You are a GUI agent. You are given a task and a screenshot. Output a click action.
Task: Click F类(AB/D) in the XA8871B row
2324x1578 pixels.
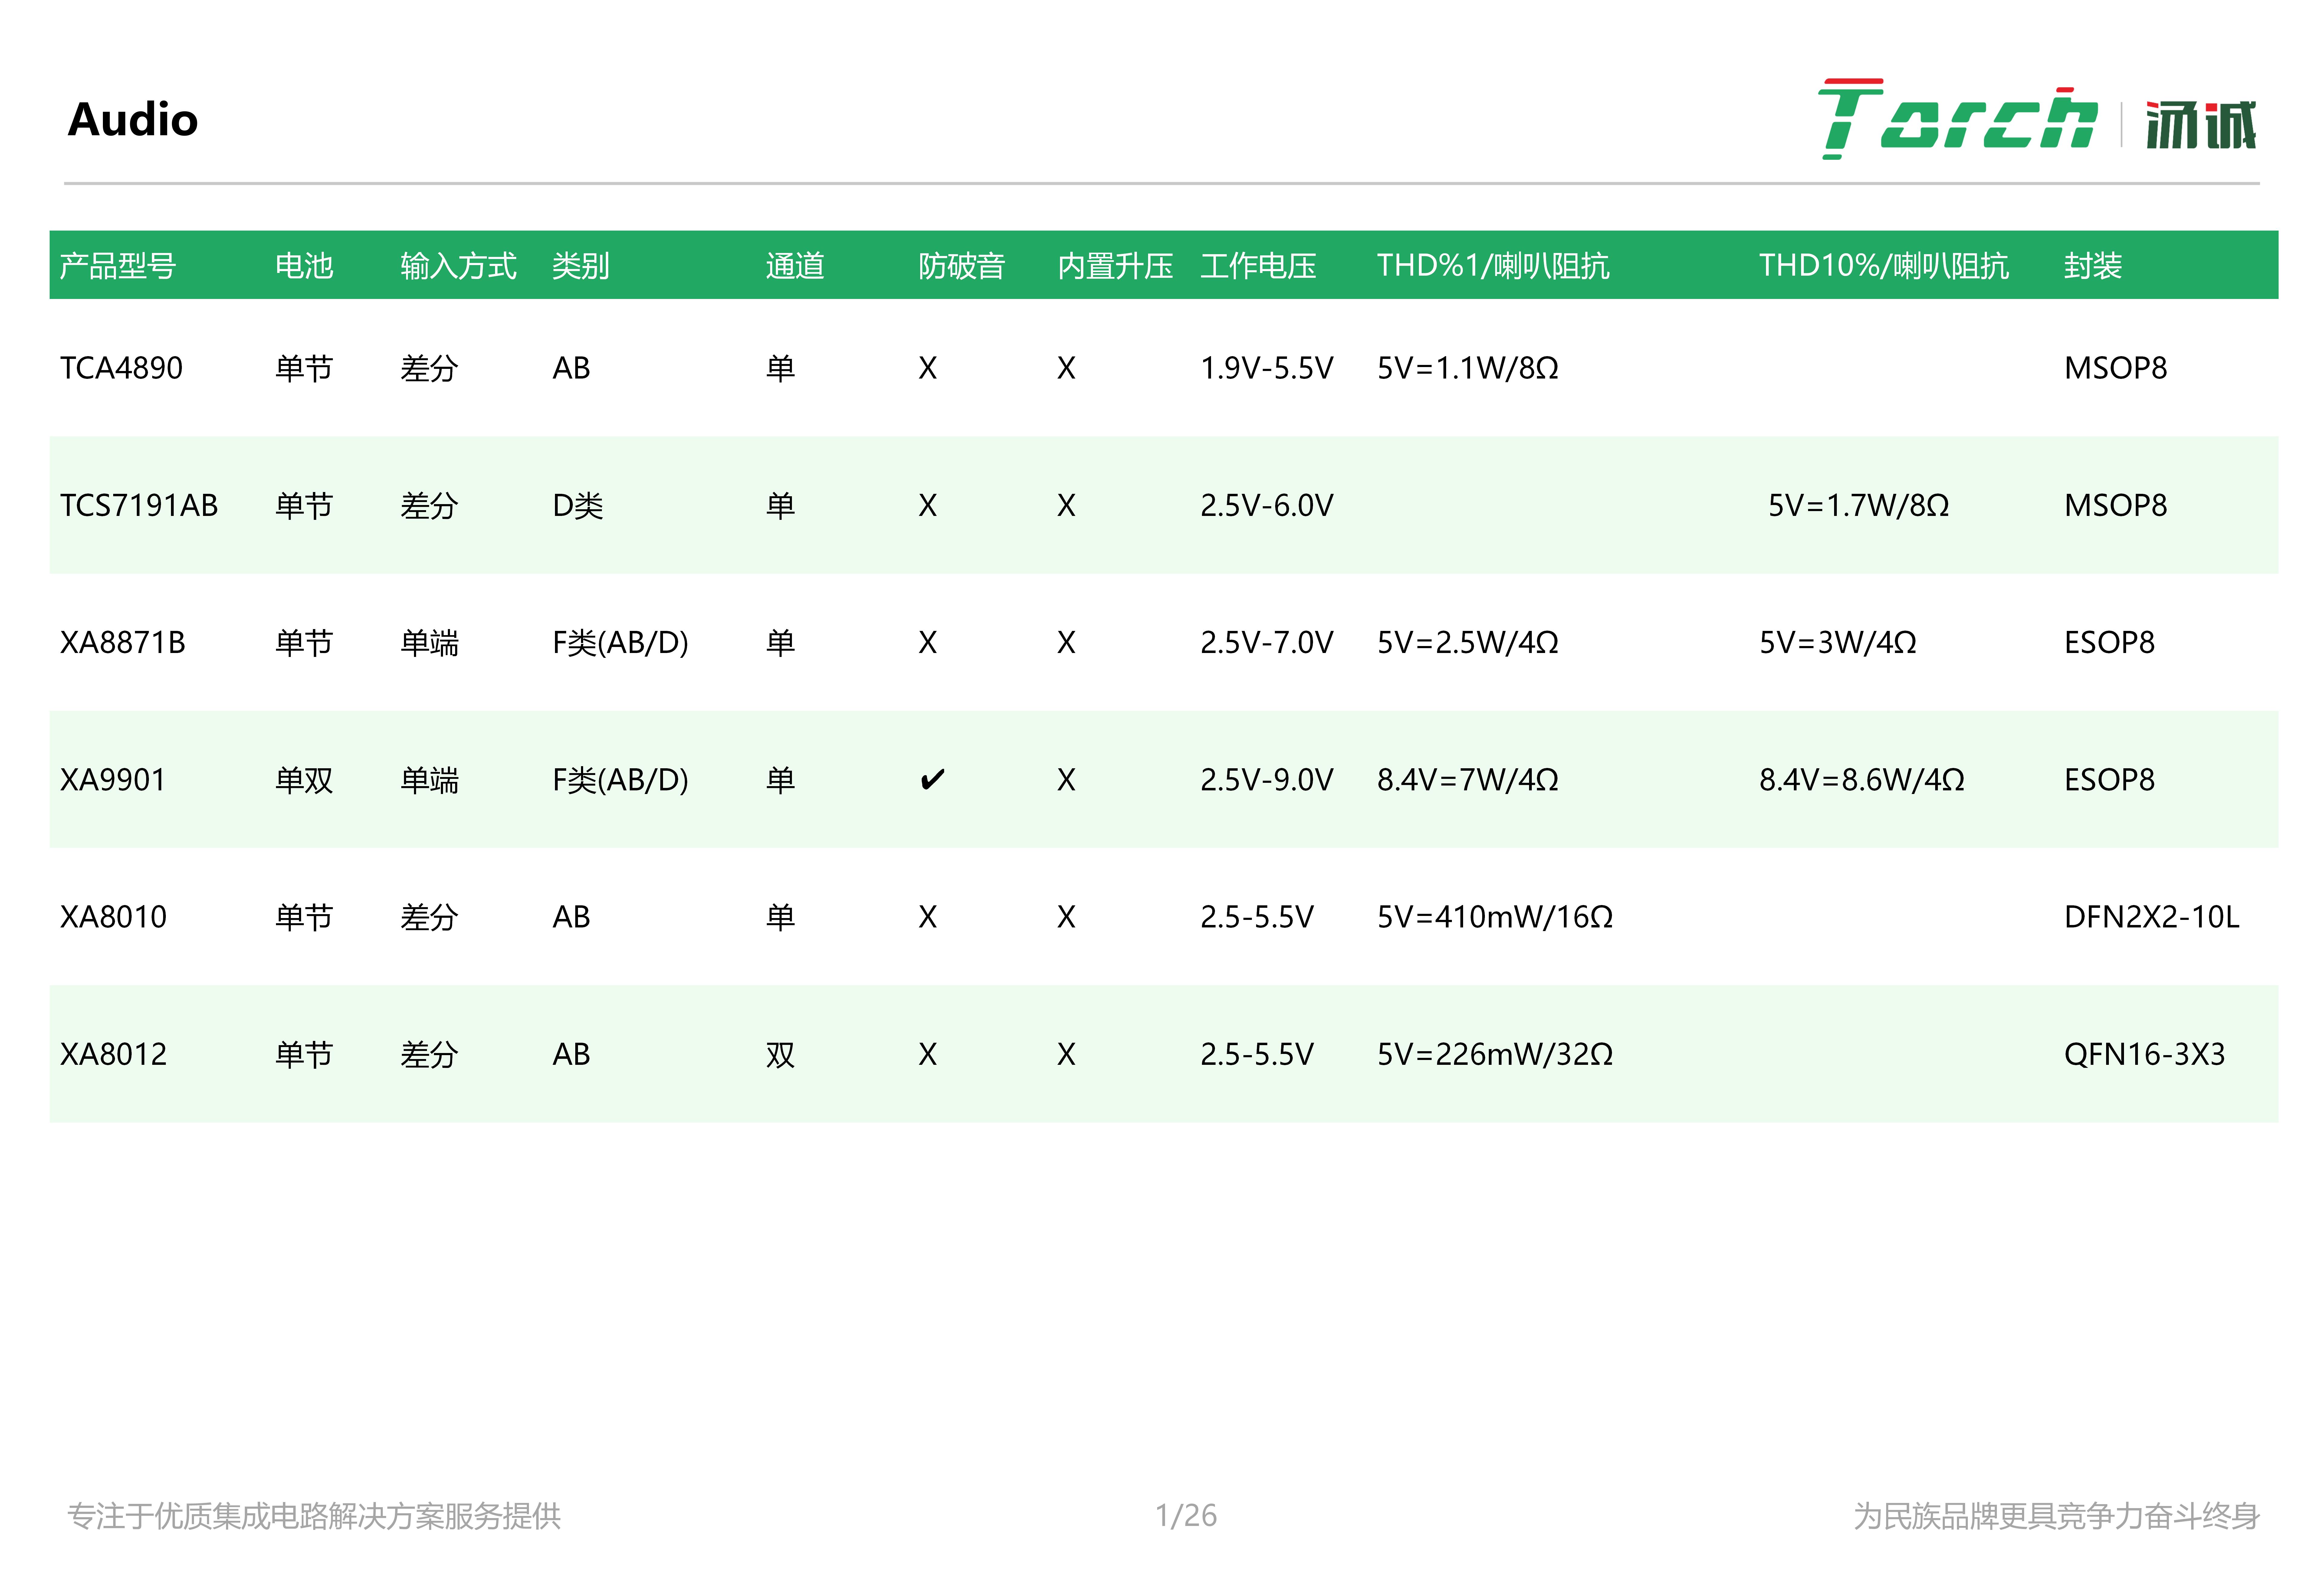(621, 643)
